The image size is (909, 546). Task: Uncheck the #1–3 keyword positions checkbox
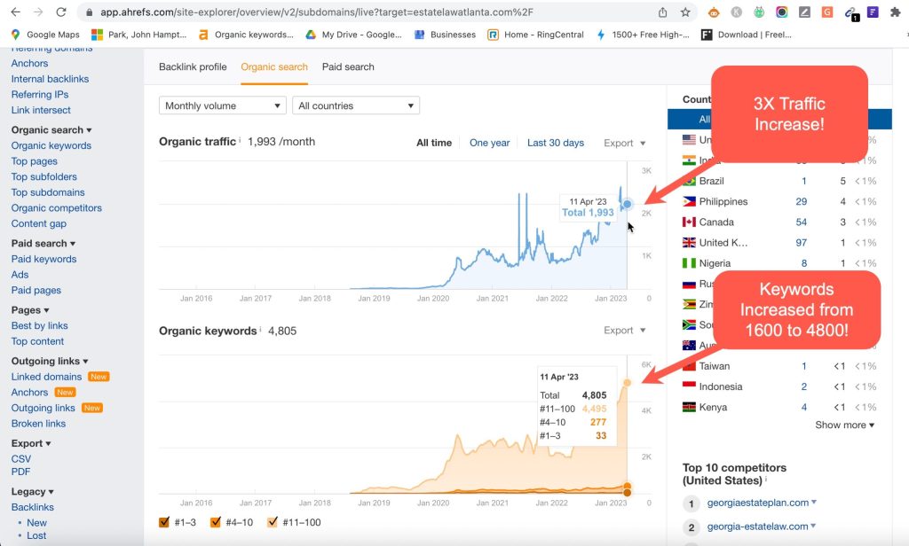[164, 522]
